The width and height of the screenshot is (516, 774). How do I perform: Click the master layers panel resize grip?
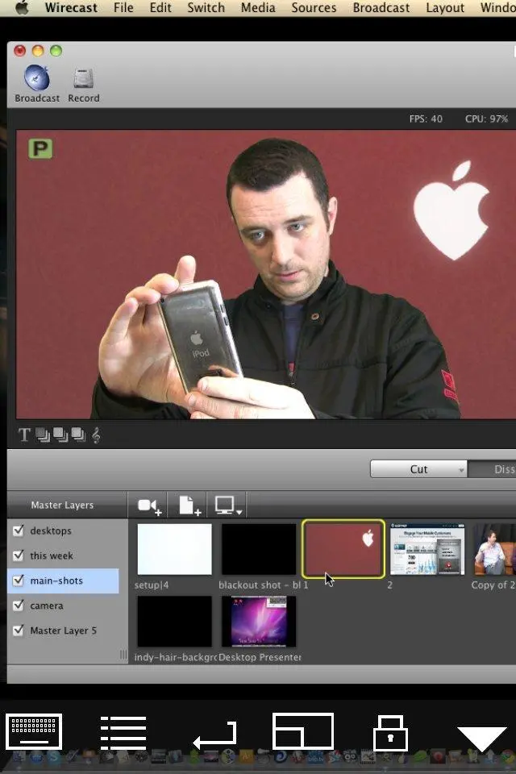[x=123, y=655]
